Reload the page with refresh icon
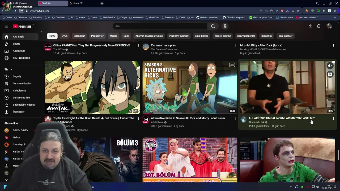This screenshot has height=191, width=340. (x=15, y=11)
